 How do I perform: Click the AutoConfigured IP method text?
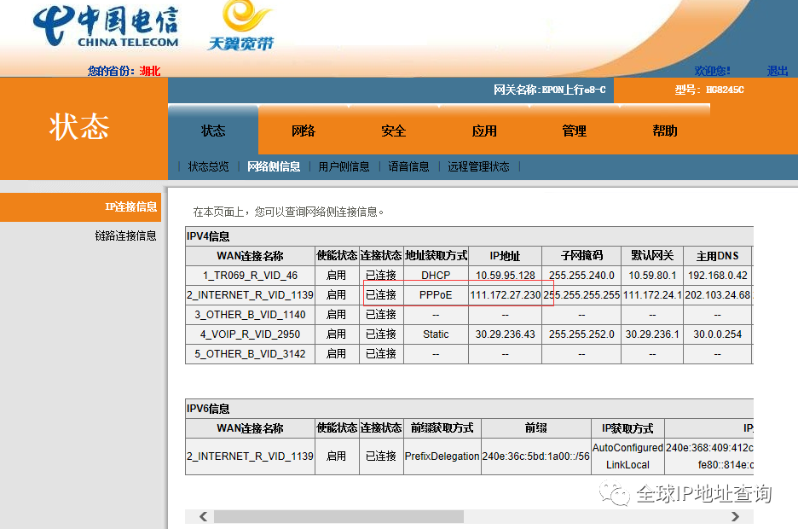(x=627, y=448)
